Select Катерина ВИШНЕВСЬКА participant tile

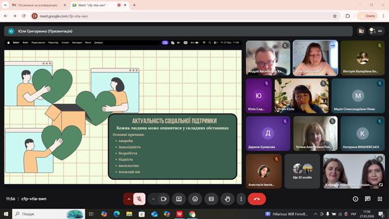tap(363, 133)
